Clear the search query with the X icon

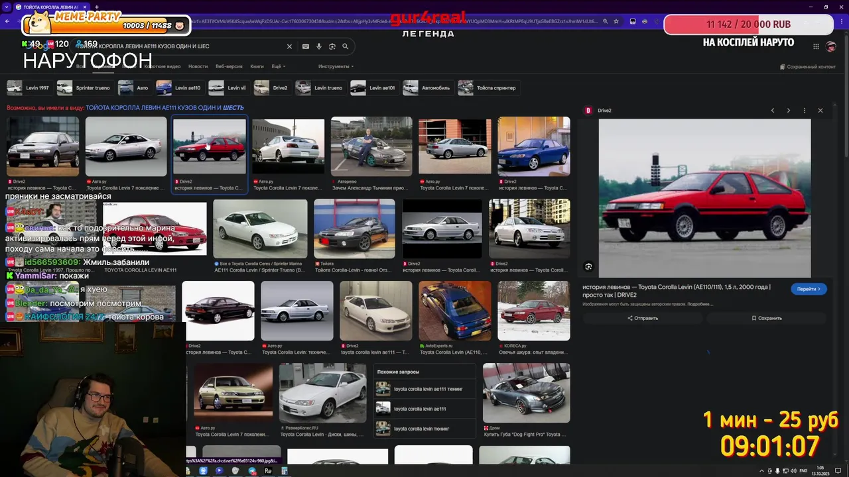pyautogui.click(x=289, y=46)
